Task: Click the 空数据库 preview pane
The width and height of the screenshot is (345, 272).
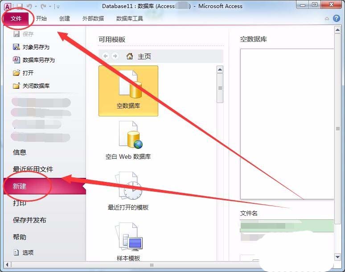Action: pyautogui.click(x=287, y=124)
